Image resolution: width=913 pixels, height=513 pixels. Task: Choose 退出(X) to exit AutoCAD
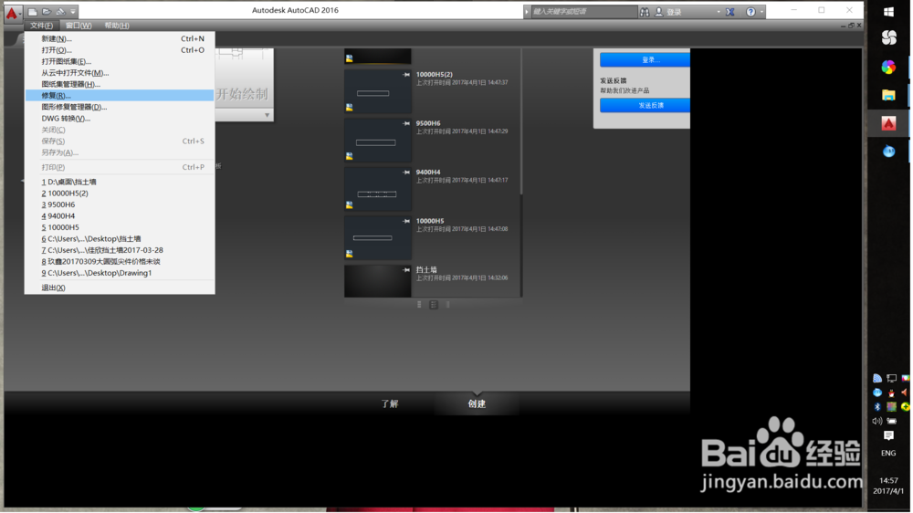120,288
